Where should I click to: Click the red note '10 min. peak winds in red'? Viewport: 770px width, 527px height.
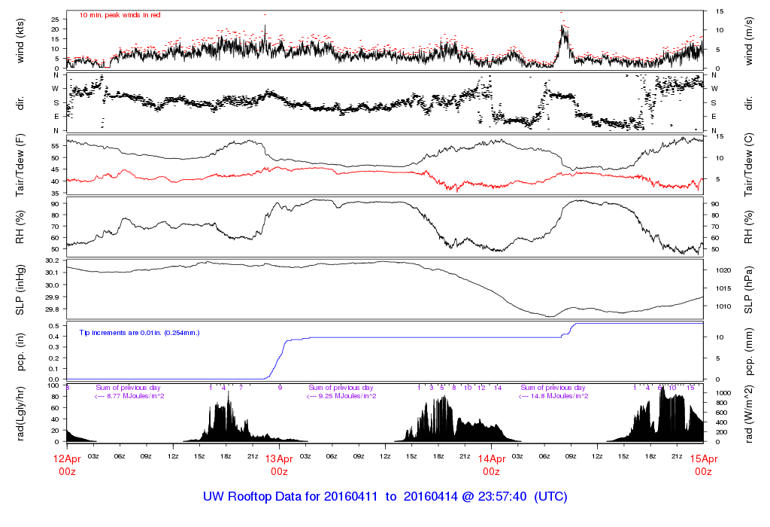click(120, 15)
